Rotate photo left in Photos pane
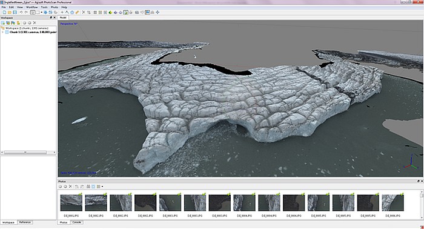This screenshot has height=229, width=424. pos(76,187)
